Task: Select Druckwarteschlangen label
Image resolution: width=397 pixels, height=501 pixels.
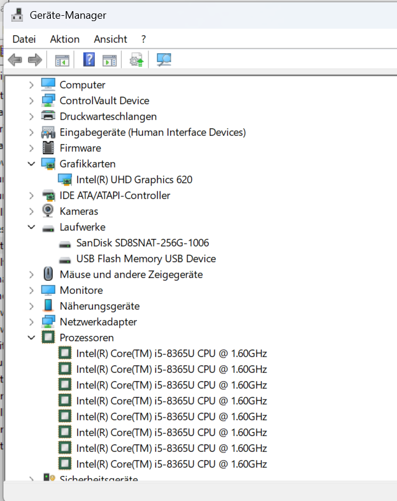Action: coord(108,116)
